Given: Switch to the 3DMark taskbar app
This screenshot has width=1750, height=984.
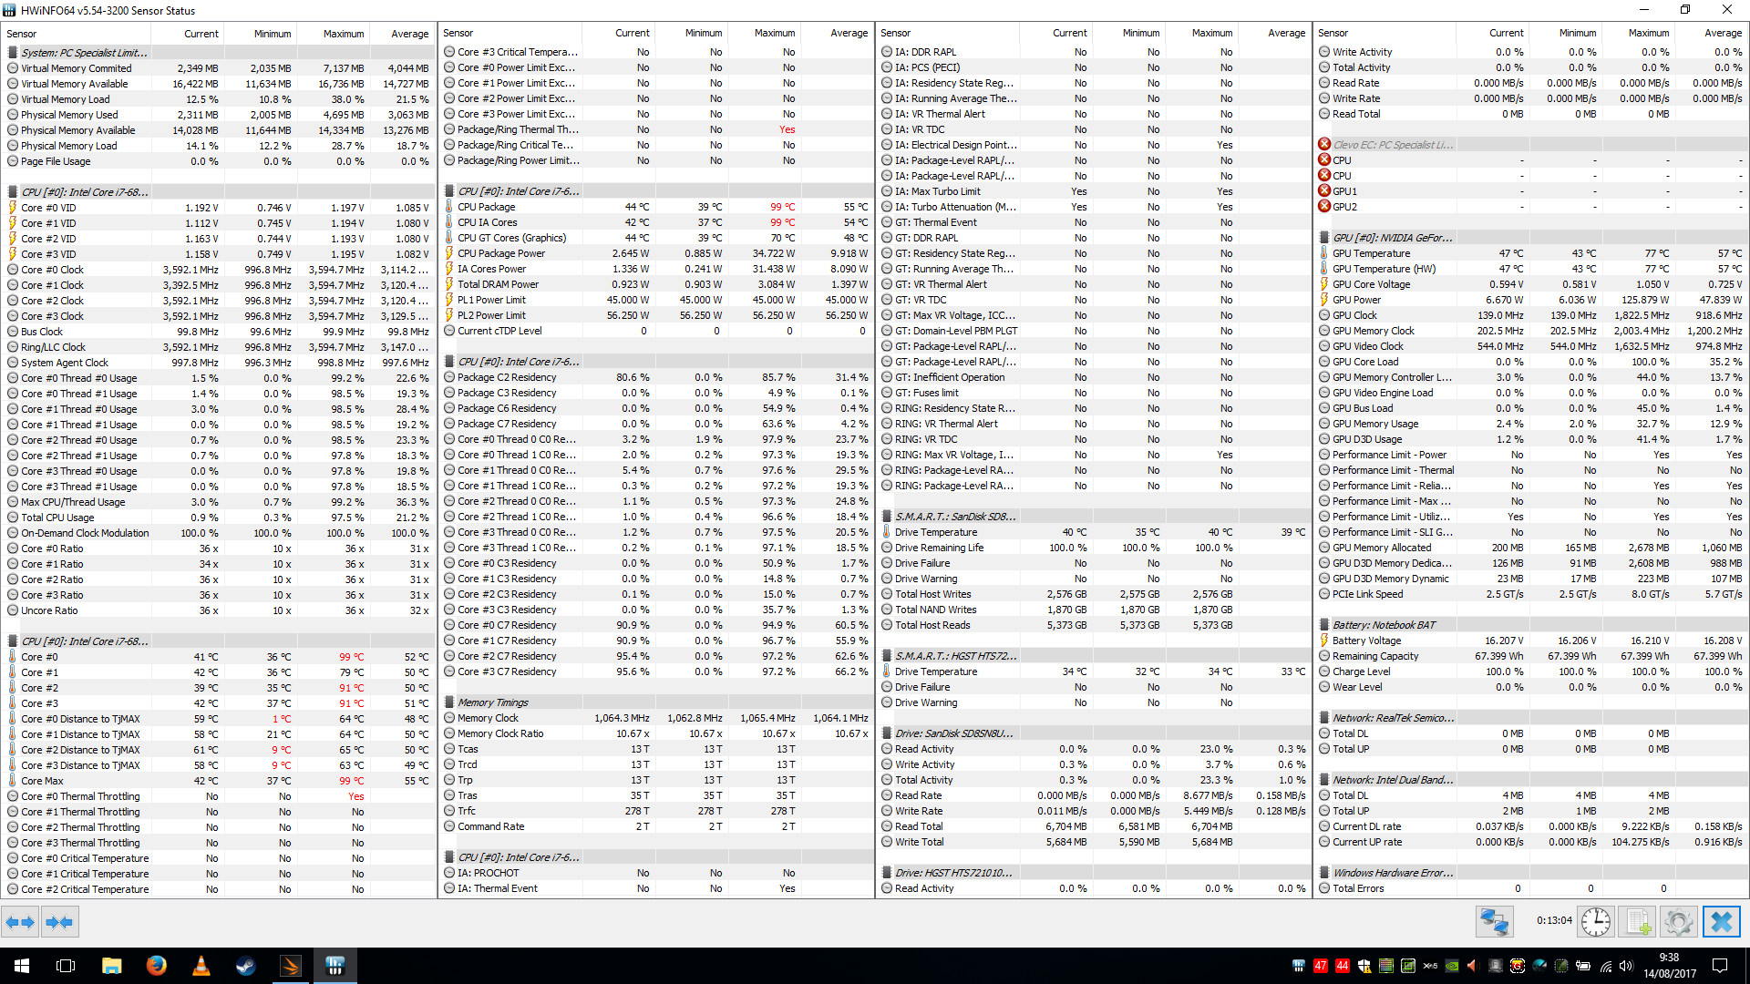Looking at the screenshot, I should click(290, 966).
